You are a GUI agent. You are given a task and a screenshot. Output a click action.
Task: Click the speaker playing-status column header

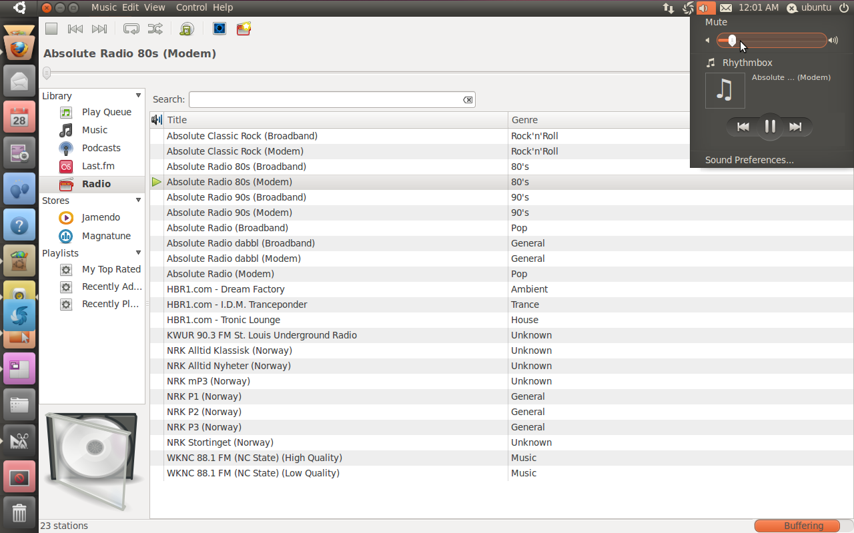click(x=157, y=120)
